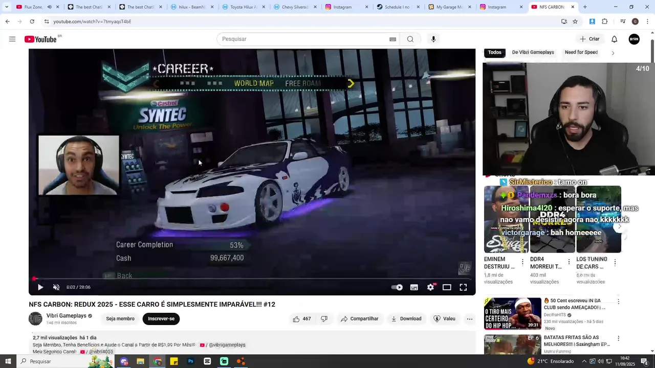Click the address bar URL
655x368 pixels.
tap(92, 21)
